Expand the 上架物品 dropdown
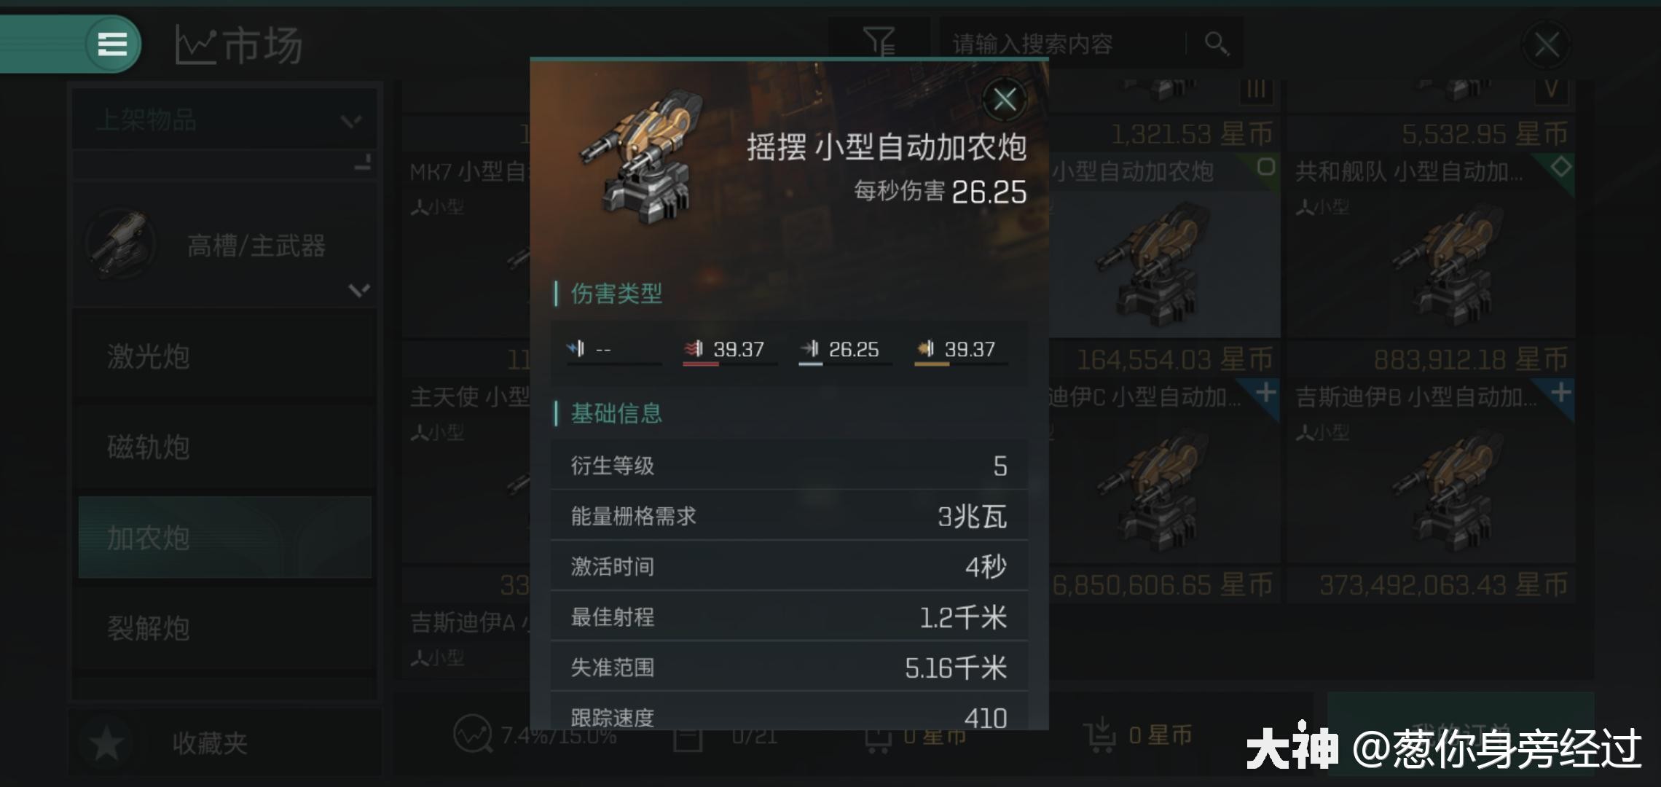The image size is (1661, 787). 224,120
